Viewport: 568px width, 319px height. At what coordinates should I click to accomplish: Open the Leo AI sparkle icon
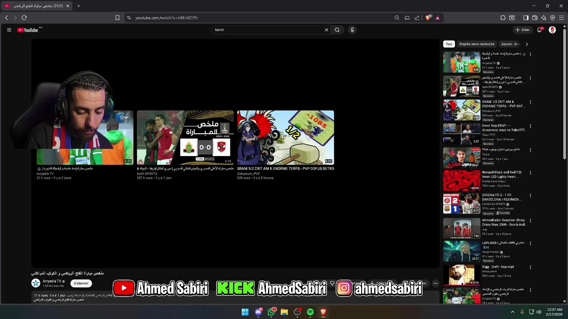pyautogui.click(x=544, y=18)
